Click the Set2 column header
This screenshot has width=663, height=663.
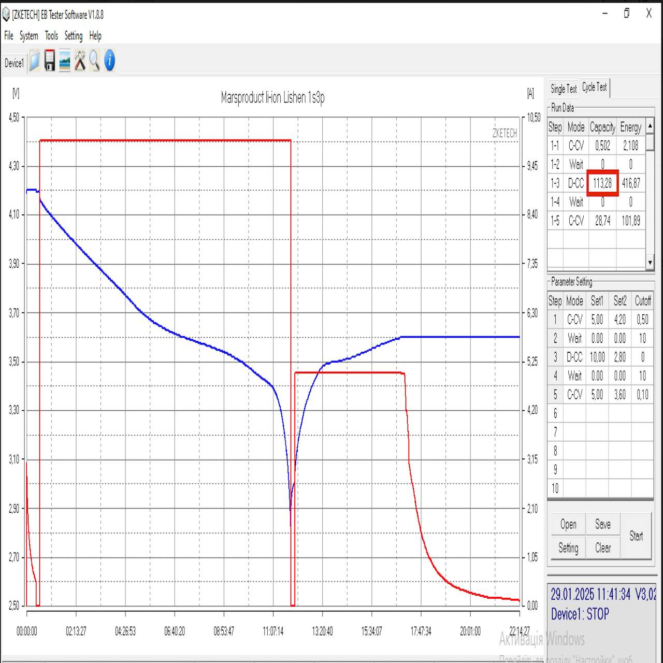(x=620, y=301)
